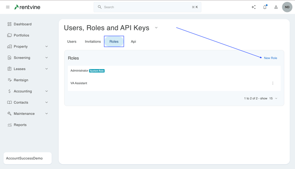Click the New Role link
Image resolution: width=295 pixels, height=169 pixels.
270,58
